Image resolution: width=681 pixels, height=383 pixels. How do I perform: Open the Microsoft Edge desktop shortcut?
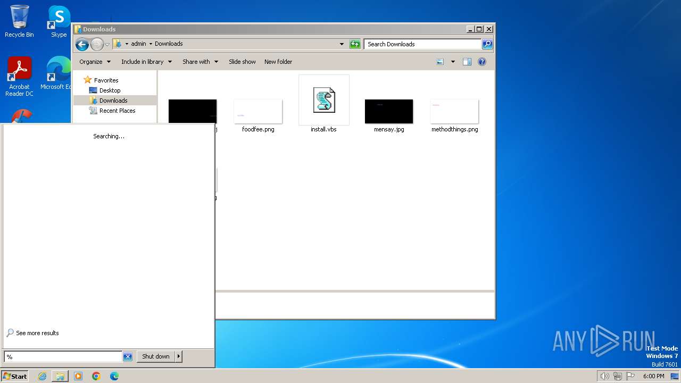[x=56, y=73]
